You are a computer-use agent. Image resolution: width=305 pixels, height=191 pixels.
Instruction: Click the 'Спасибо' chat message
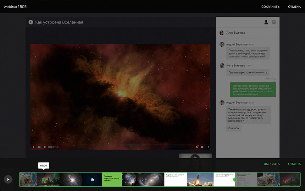233,128
